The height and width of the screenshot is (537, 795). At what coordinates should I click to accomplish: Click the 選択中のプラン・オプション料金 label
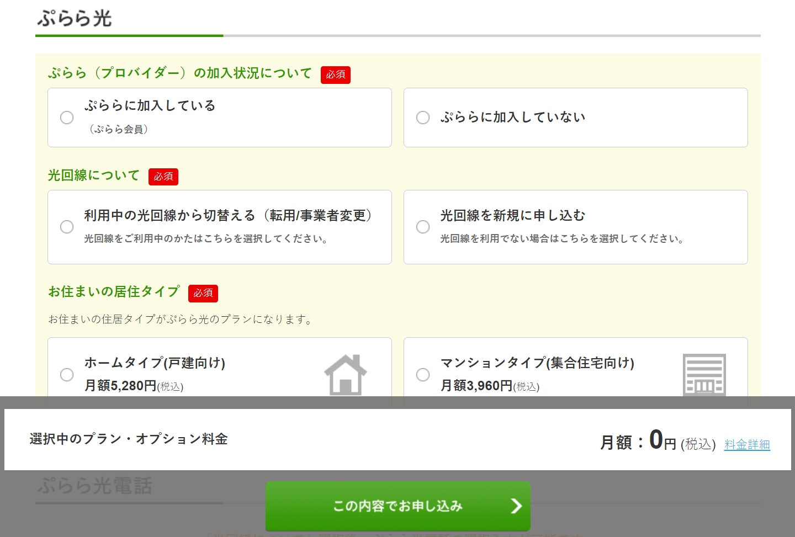coord(129,439)
